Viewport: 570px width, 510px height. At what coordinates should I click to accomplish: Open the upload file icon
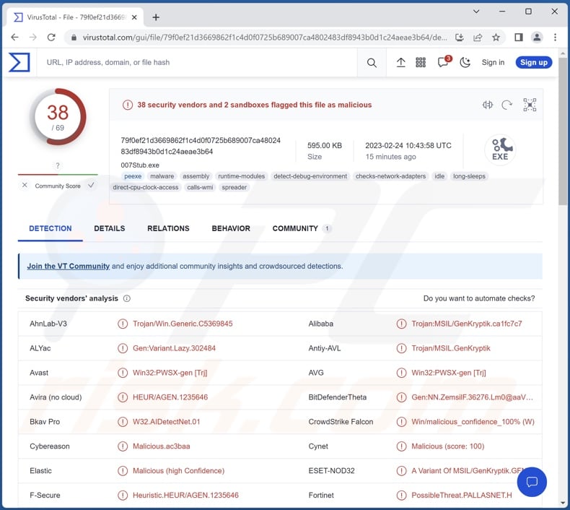(400, 63)
